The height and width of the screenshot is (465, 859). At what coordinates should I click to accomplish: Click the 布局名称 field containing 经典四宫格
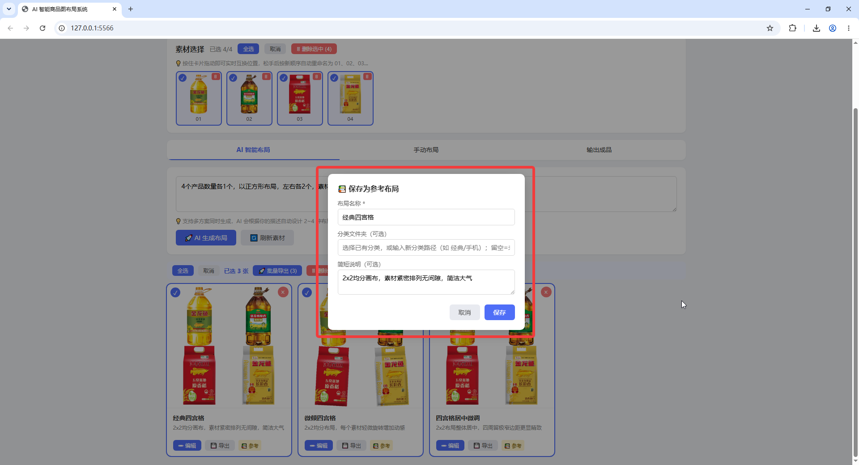[426, 217]
